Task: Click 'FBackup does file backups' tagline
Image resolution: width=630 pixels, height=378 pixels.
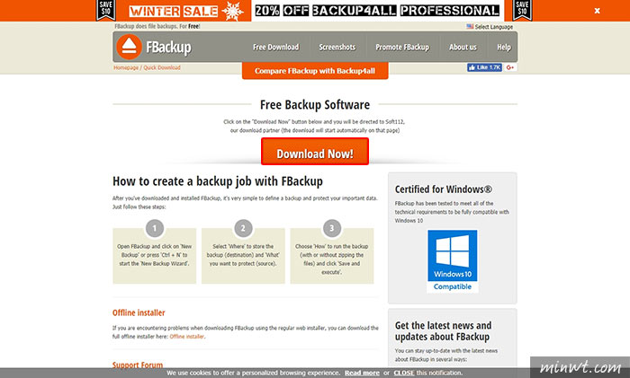Action: pyautogui.click(x=157, y=26)
